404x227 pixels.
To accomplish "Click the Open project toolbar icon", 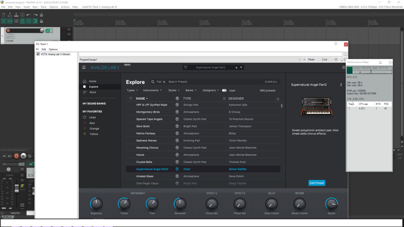I will point(10,15).
